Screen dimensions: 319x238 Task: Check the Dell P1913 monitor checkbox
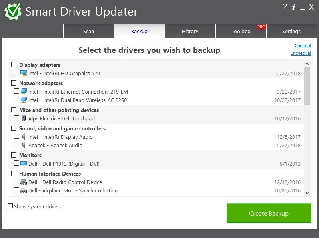[x=16, y=163]
